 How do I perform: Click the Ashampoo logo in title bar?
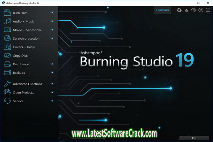4,3
